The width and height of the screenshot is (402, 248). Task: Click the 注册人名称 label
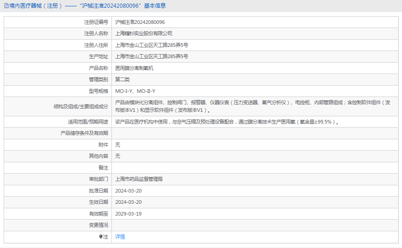tap(96, 33)
